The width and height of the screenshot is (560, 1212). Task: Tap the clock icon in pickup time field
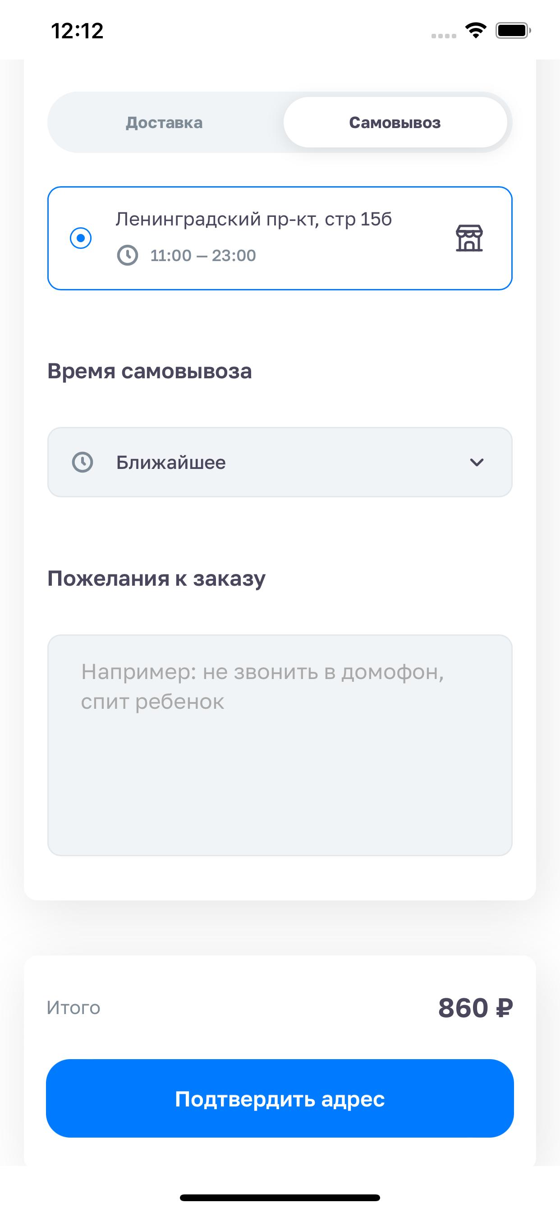coord(83,462)
